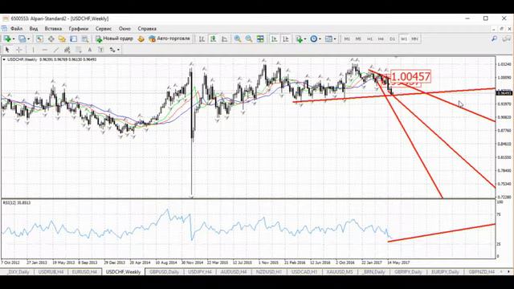Select the W1 timeframe
This screenshot has height=289, width=514.
coord(403,39)
